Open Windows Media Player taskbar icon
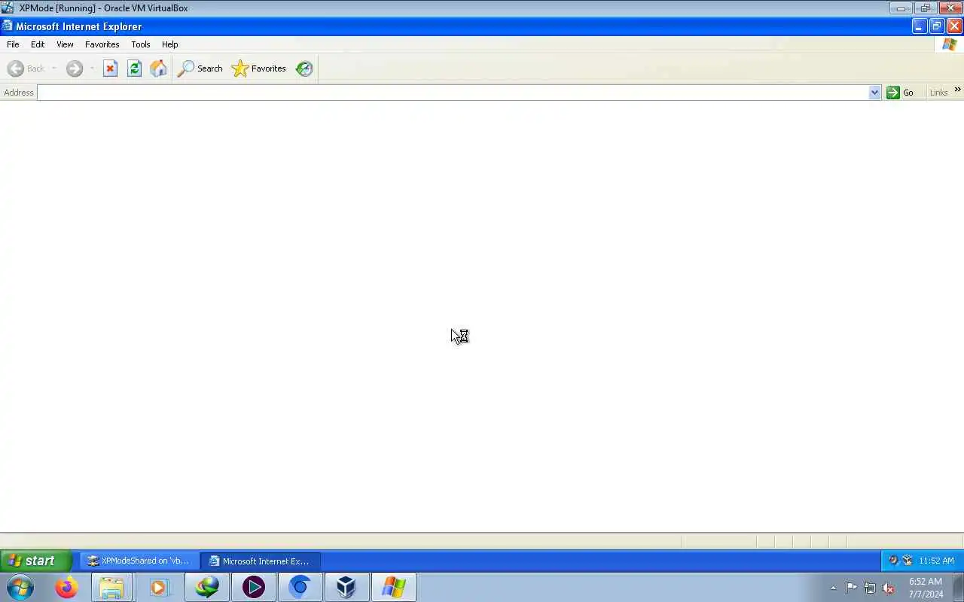Screen dimensions: 964x602 click(x=158, y=587)
